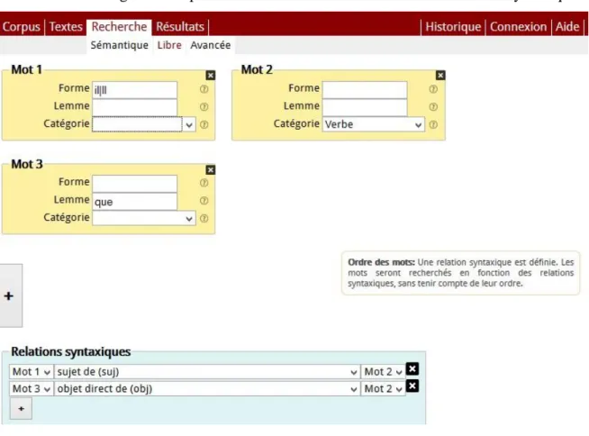Click the 'Mot 3' box title
The height and width of the screenshot is (436, 589).
(x=27, y=164)
